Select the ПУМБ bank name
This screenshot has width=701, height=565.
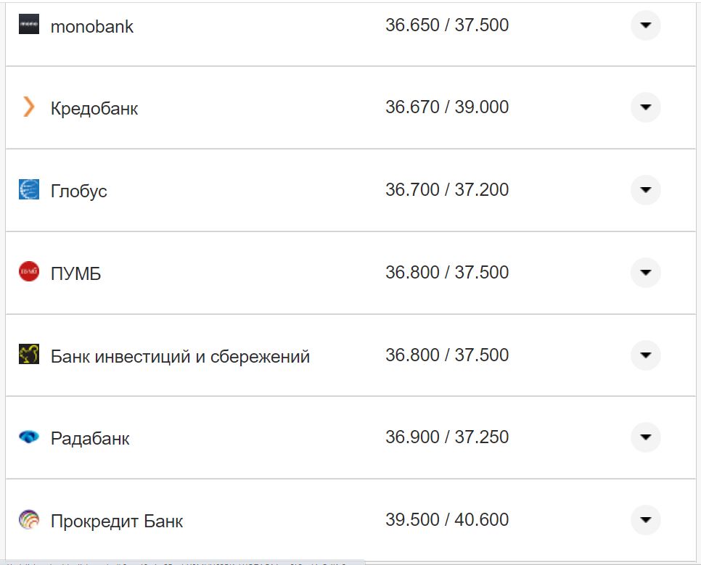click(x=75, y=274)
